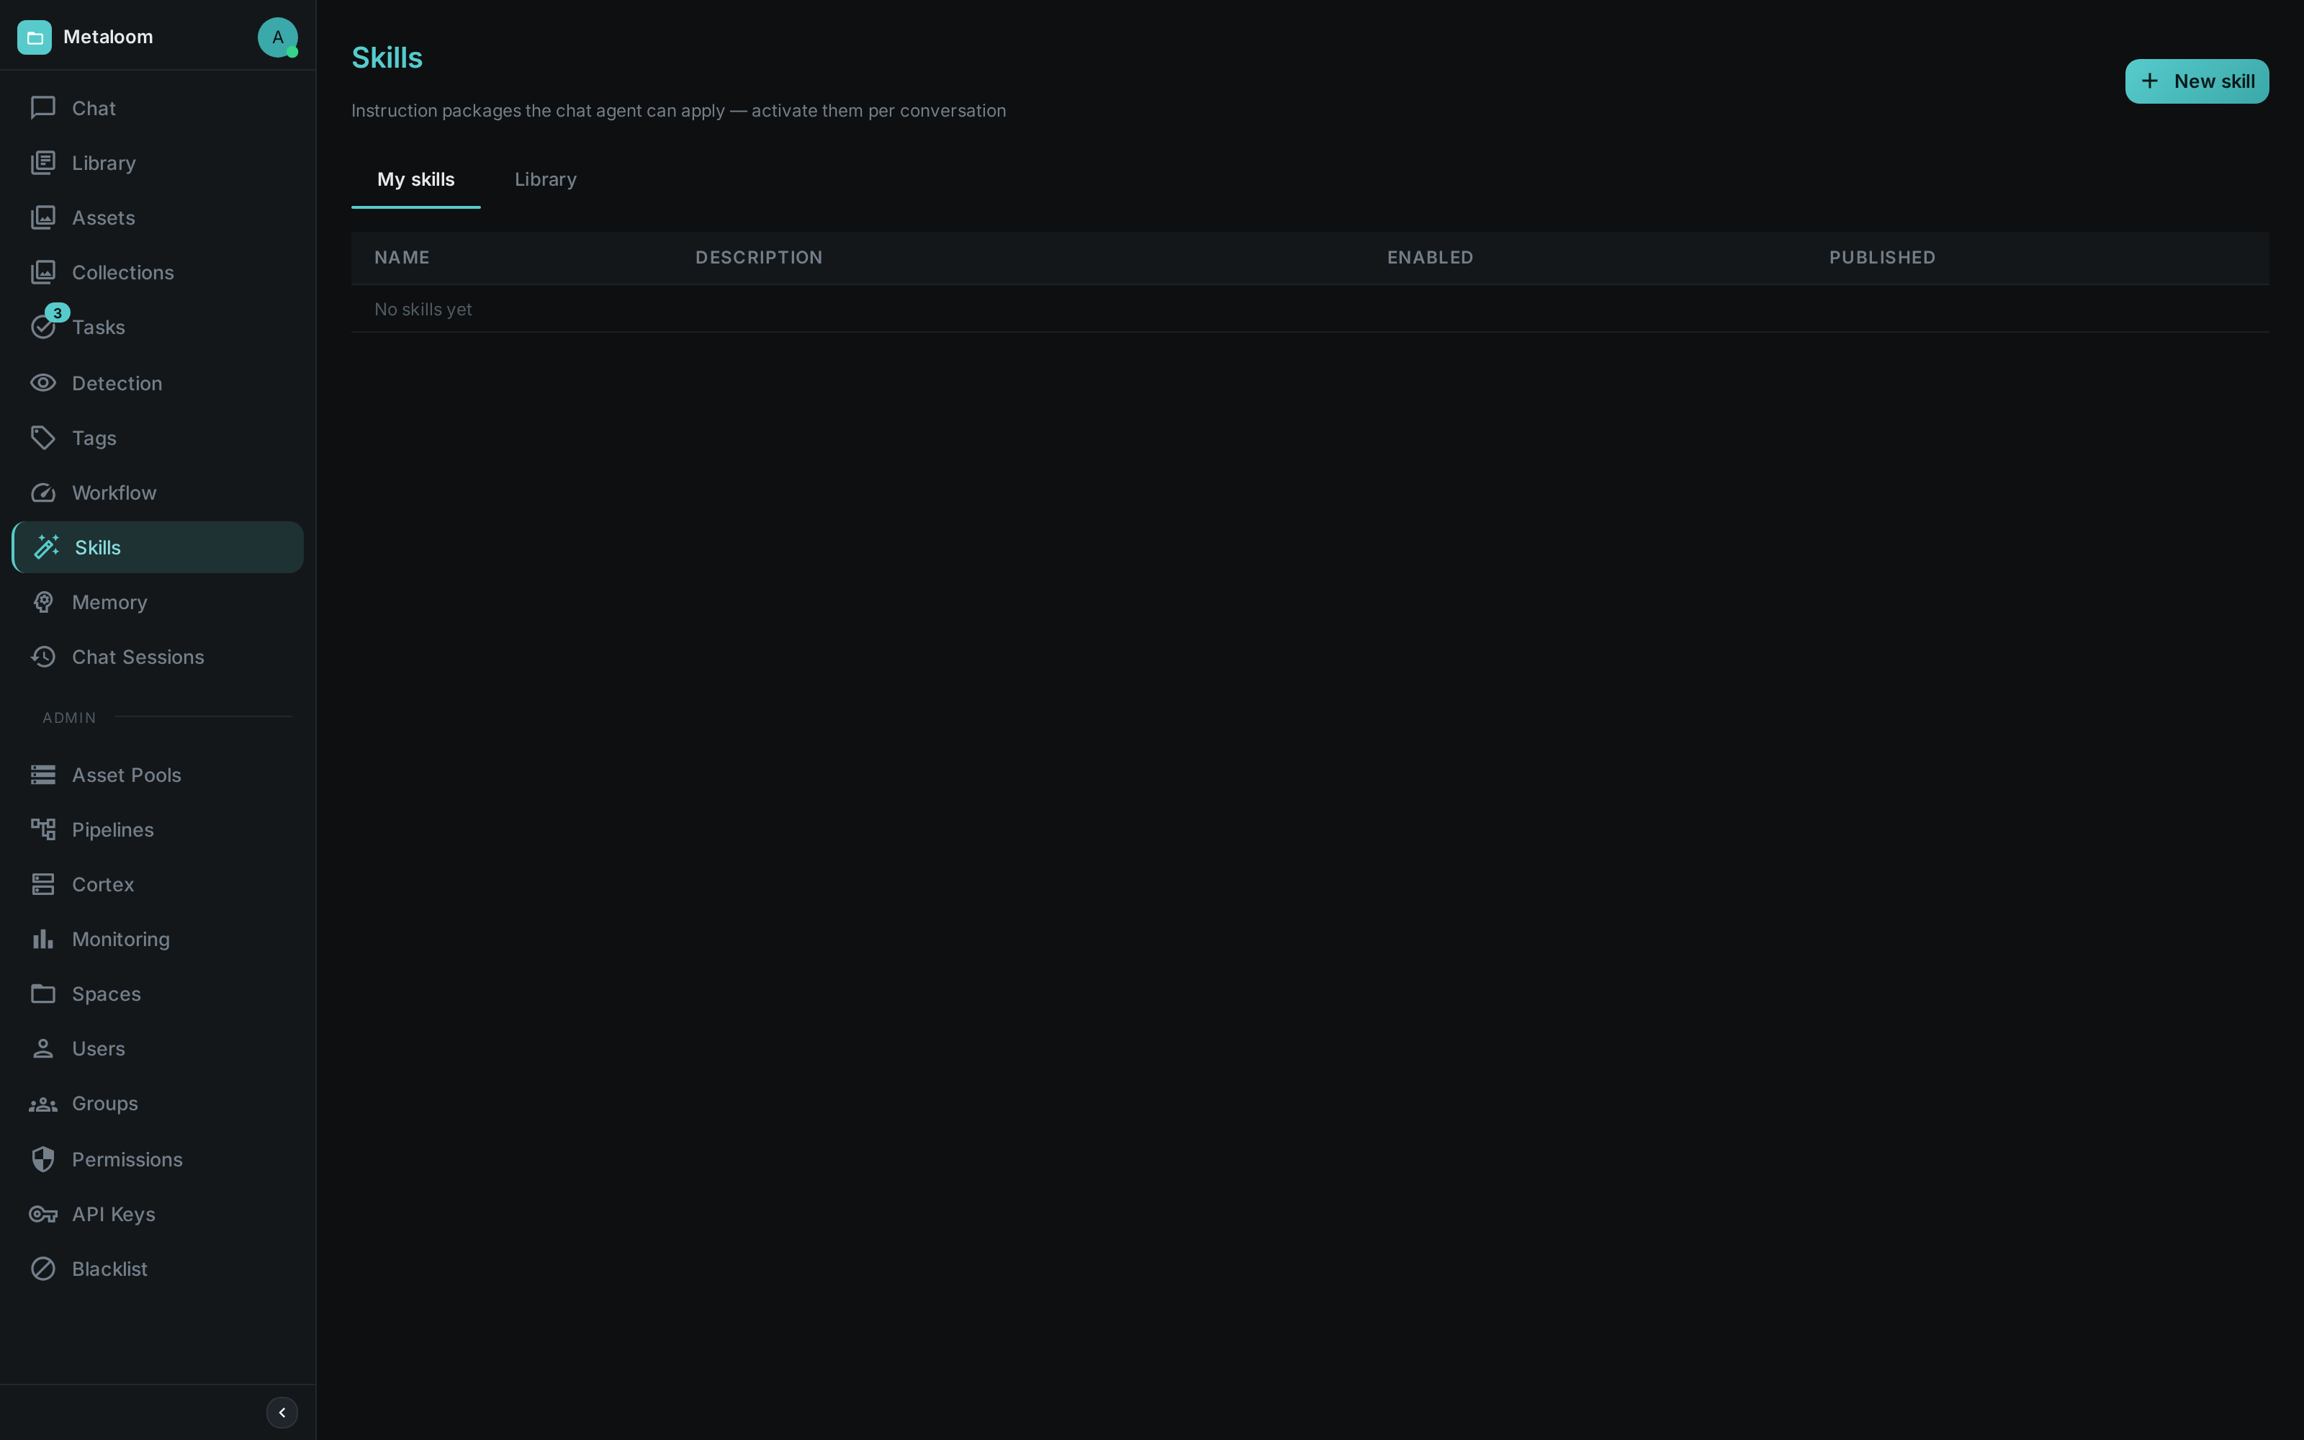Open the Workflow sidebar item
Screen dimensions: 2304x1440
(158, 492)
